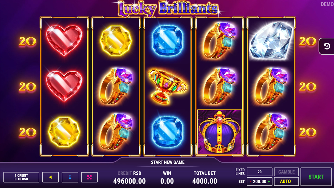The image size is (334, 188).
Task: Click the top red heart gem
Action: (x=64, y=41)
